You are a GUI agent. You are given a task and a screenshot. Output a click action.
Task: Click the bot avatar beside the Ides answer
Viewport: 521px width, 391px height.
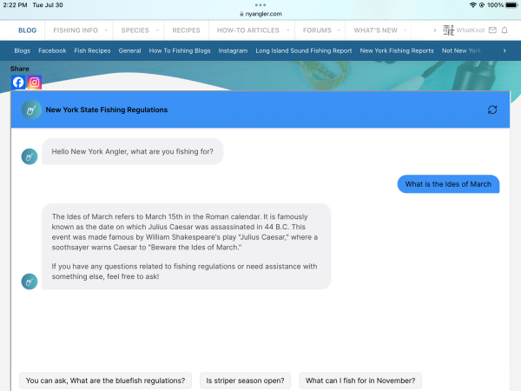30,282
